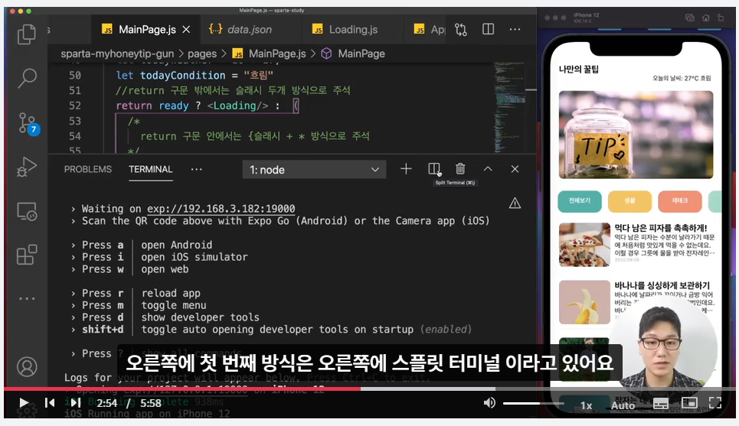739x426 pixels.
Task: Click the 나만의 꿀팁 app title
Action: (x=579, y=69)
